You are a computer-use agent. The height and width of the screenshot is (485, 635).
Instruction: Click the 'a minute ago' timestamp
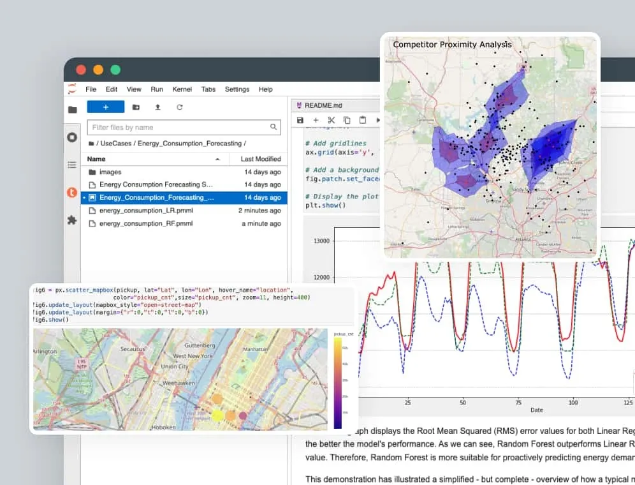[261, 223]
